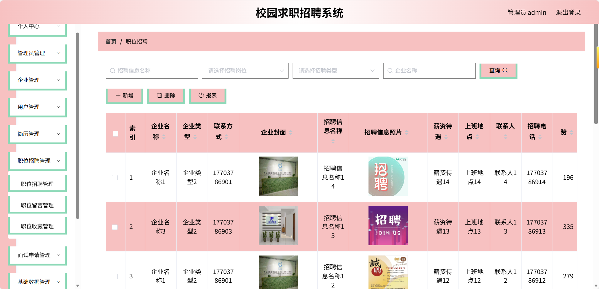Open the green 招聘 photo in row 1
Screen dimensions: 599x289
(388, 176)
